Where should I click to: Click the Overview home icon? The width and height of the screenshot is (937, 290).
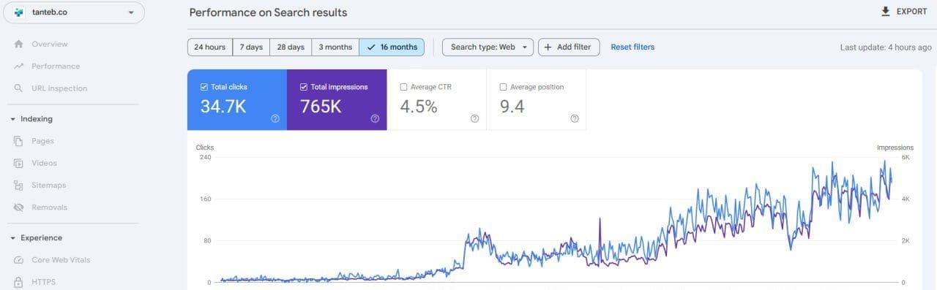pos(18,45)
